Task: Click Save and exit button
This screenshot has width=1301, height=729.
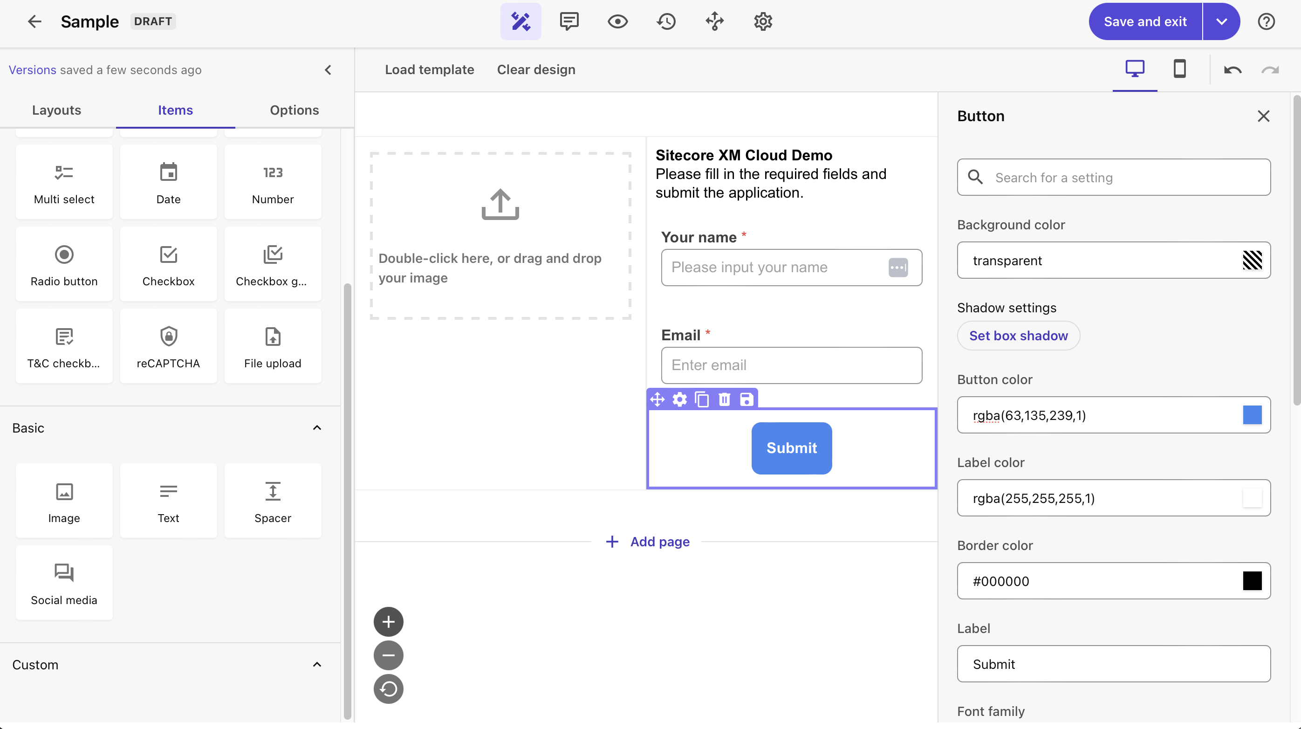Action: (x=1145, y=21)
